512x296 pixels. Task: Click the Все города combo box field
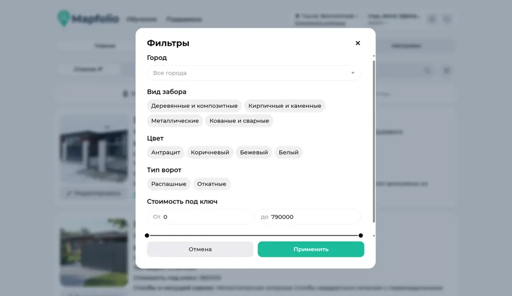(254, 73)
